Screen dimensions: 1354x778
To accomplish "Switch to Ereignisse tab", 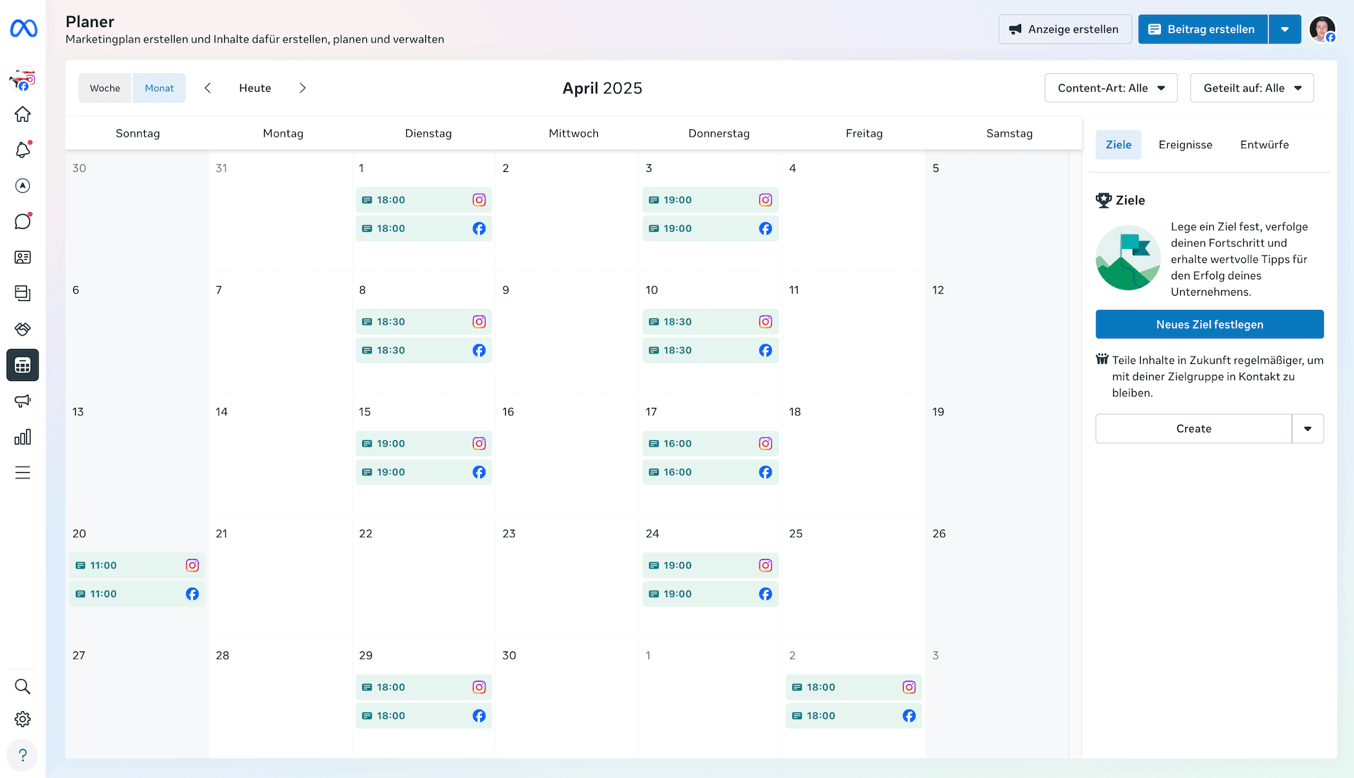I will coord(1185,145).
